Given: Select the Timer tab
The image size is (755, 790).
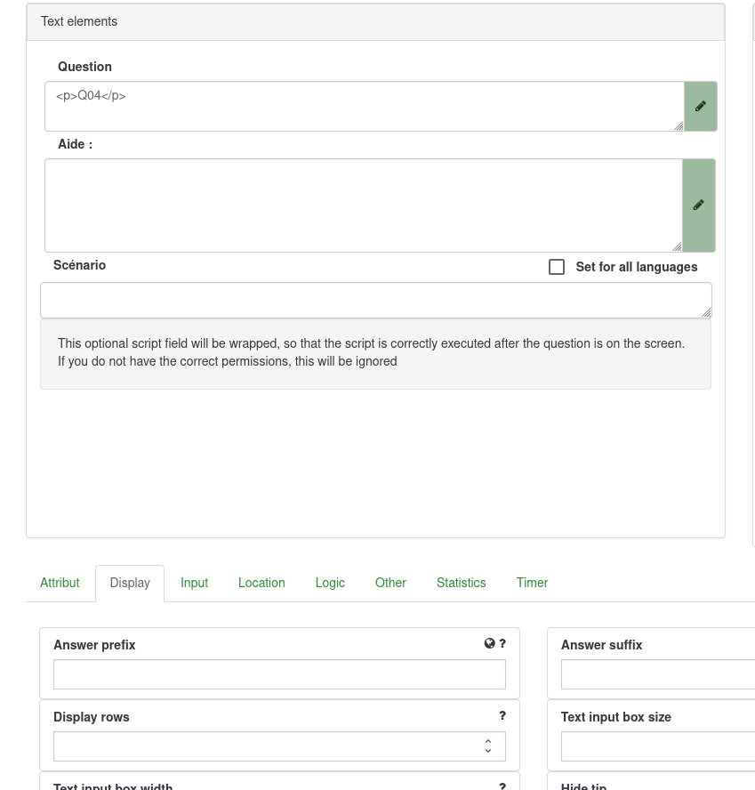Looking at the screenshot, I should (x=532, y=584).
